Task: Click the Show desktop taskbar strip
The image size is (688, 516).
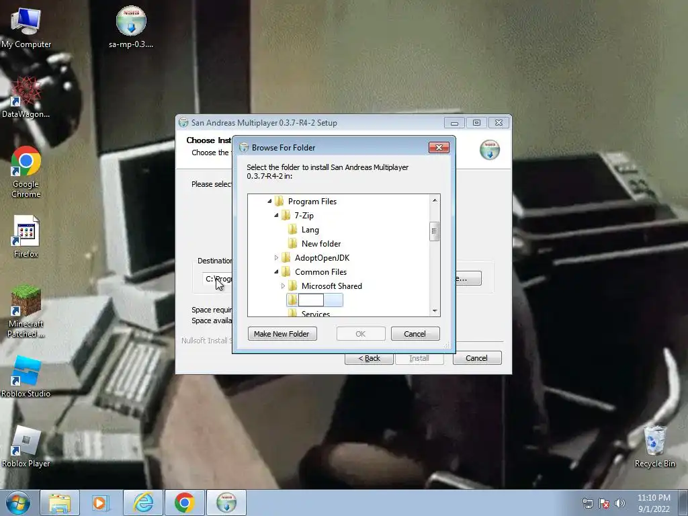Action: (683, 503)
